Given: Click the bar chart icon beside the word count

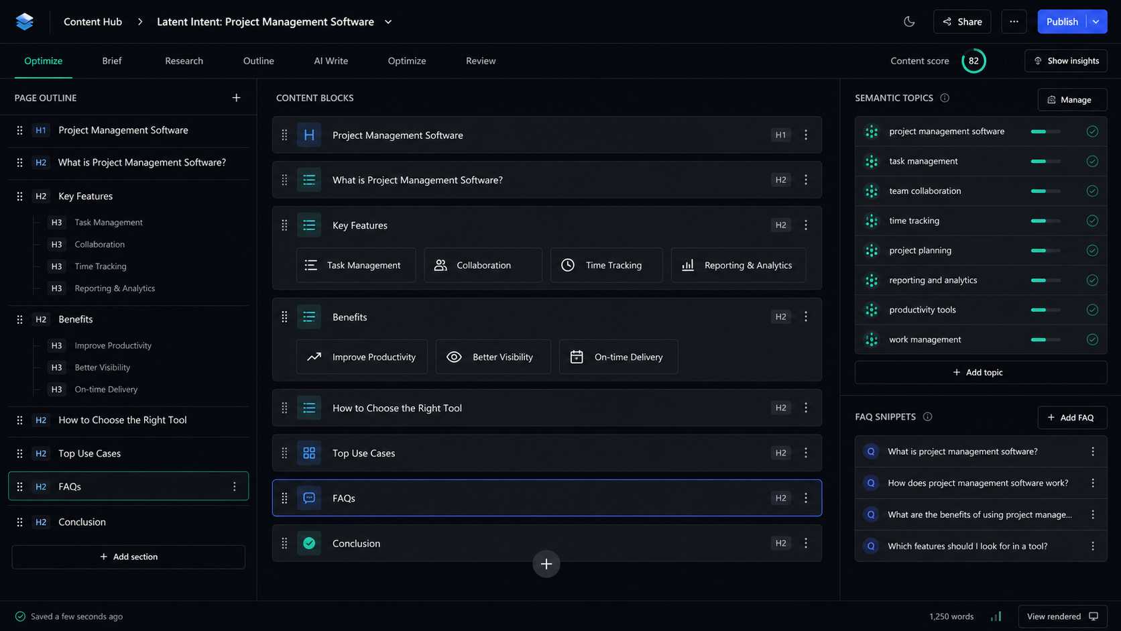Looking at the screenshot, I should pos(996,616).
